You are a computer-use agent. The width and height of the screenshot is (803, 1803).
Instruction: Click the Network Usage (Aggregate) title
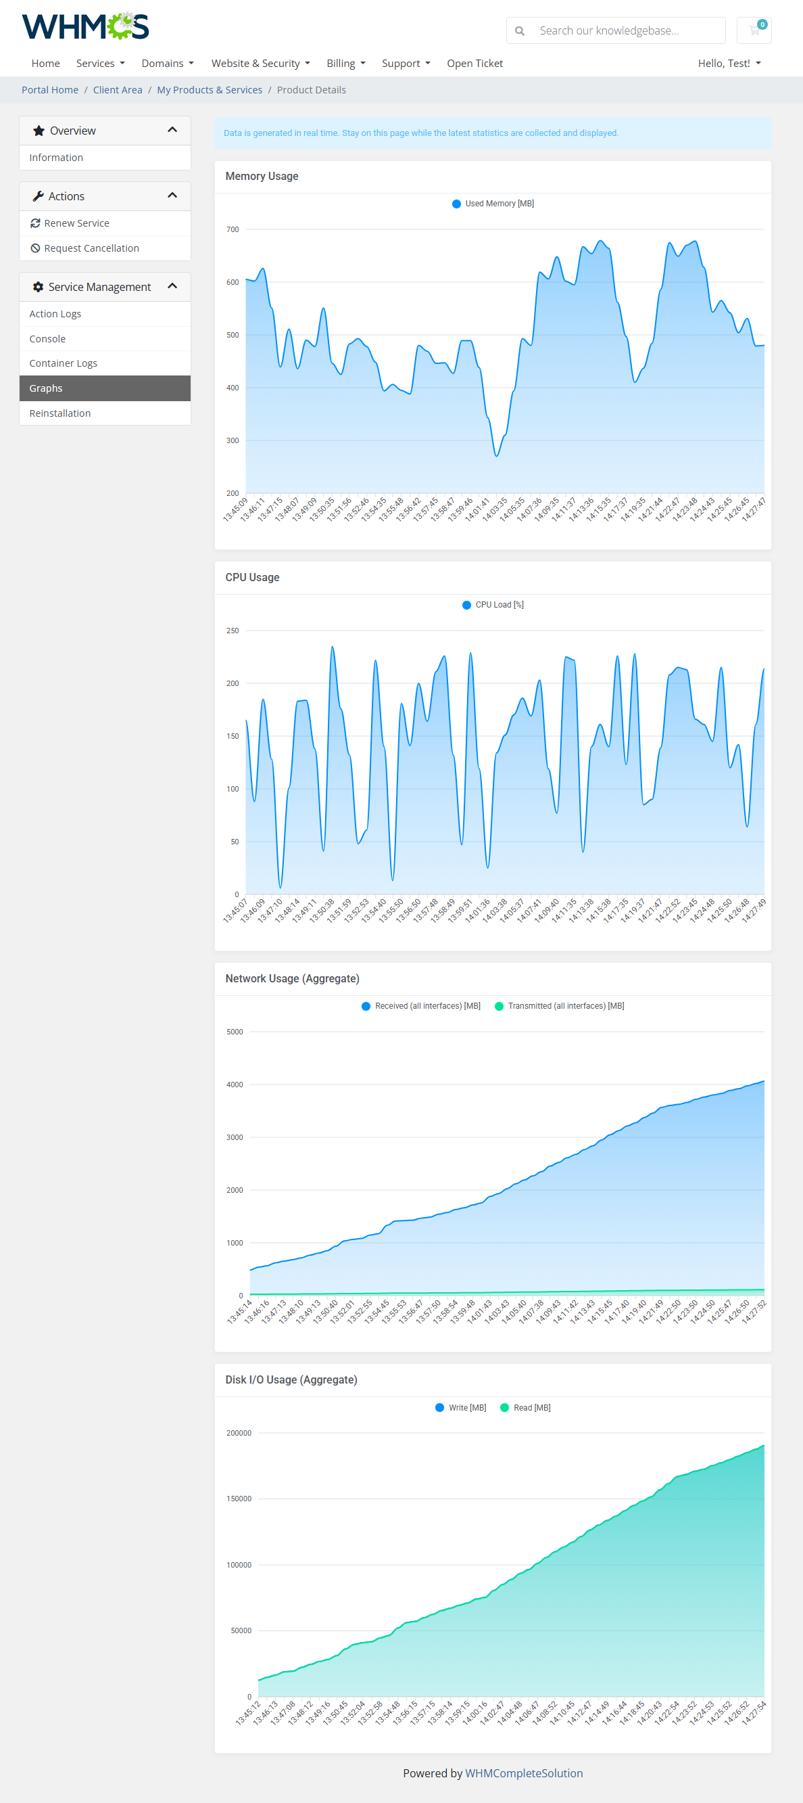pyautogui.click(x=293, y=978)
